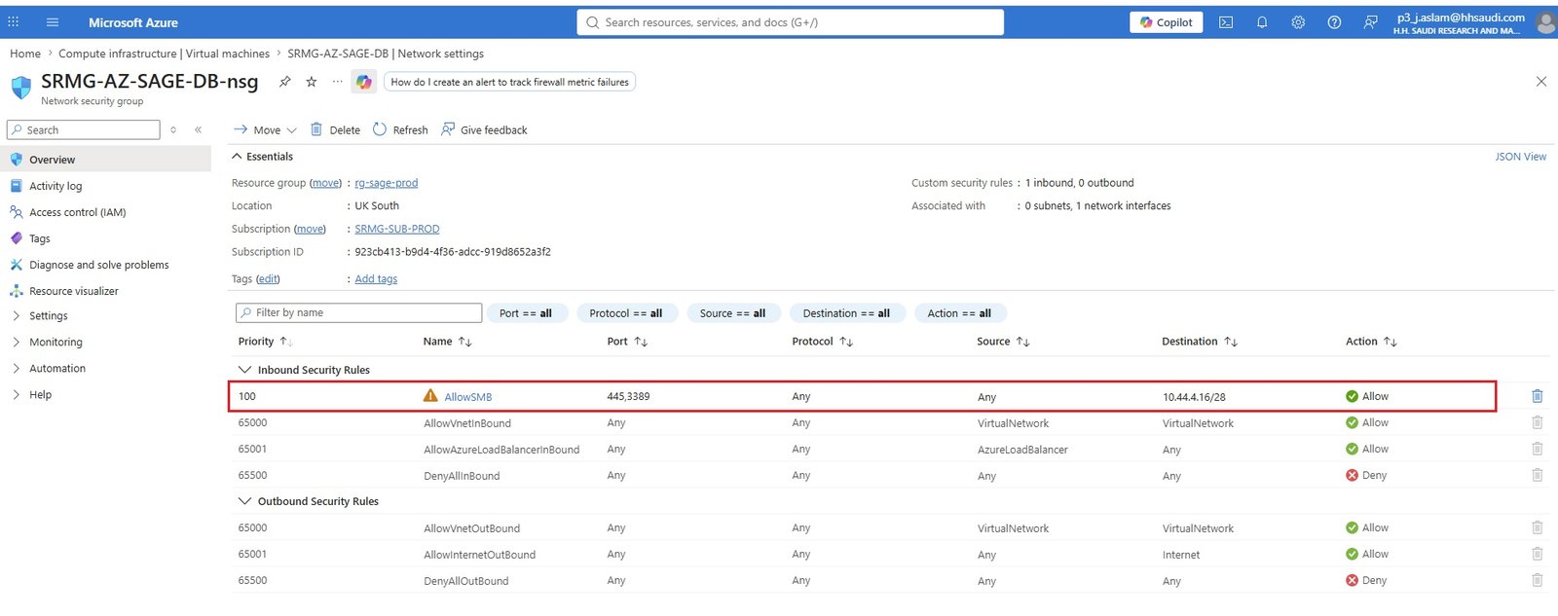1558x616 pixels.
Task: Pin this NSG to dashboard
Action: 285,82
